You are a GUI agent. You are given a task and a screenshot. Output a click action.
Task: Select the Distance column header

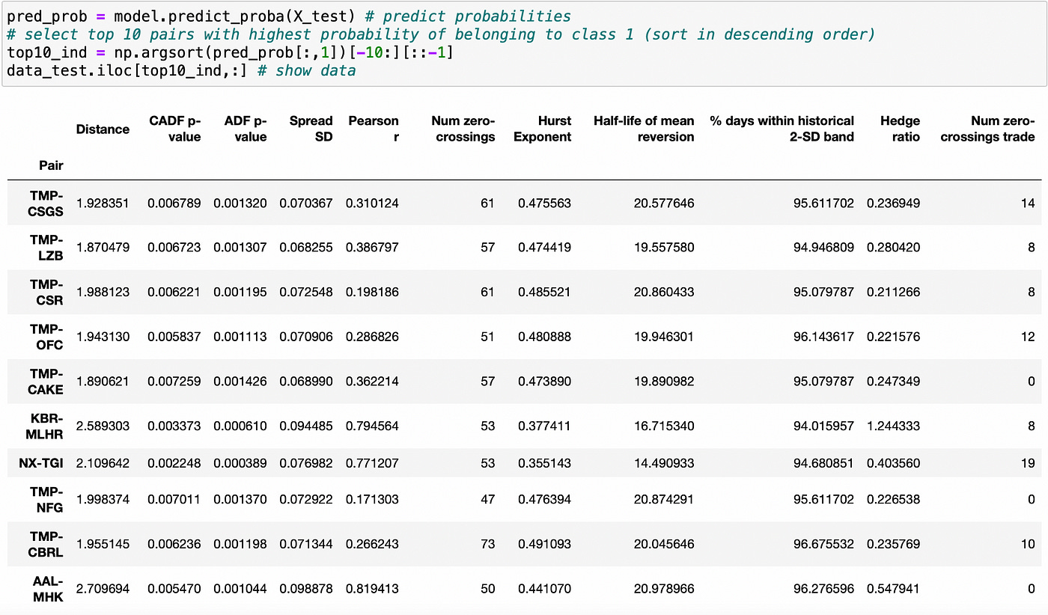103,129
